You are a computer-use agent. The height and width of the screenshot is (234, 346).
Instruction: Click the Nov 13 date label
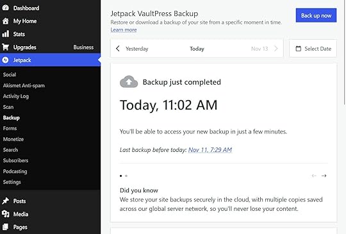(x=259, y=49)
